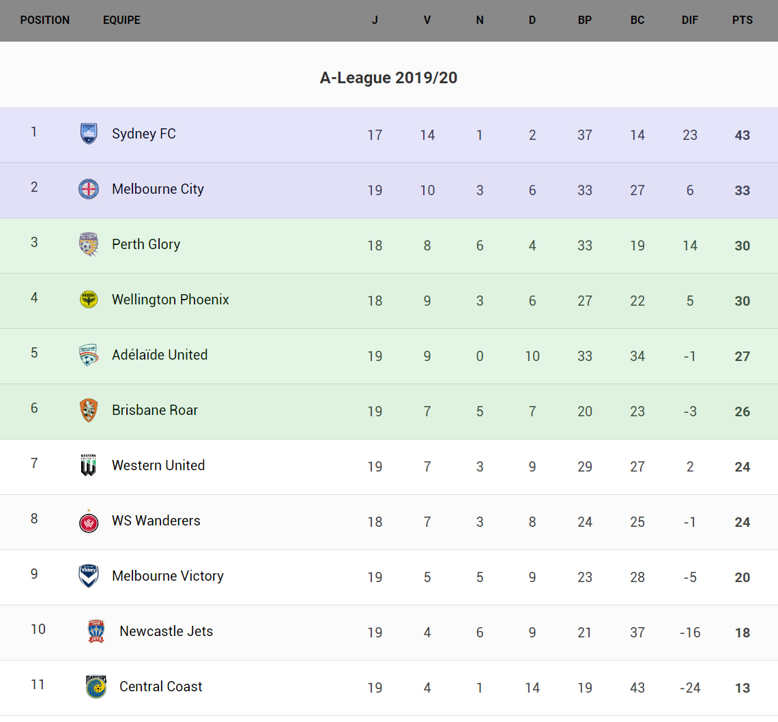
Task: Click the Wellington Phoenix yellow logo
Action: click(89, 300)
